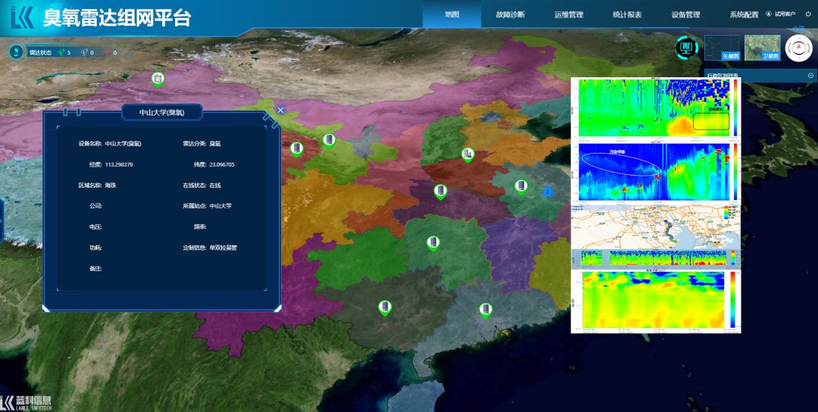Image resolution: width=818 pixels, height=412 pixels.
Task: Open the 系统配置 tab
Action: click(744, 14)
